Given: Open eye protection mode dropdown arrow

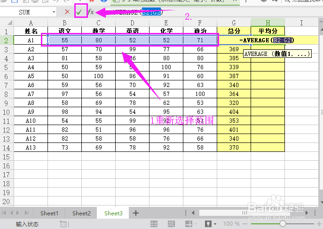Looking at the screenshot, I should pyautogui.click(x=215, y=224).
